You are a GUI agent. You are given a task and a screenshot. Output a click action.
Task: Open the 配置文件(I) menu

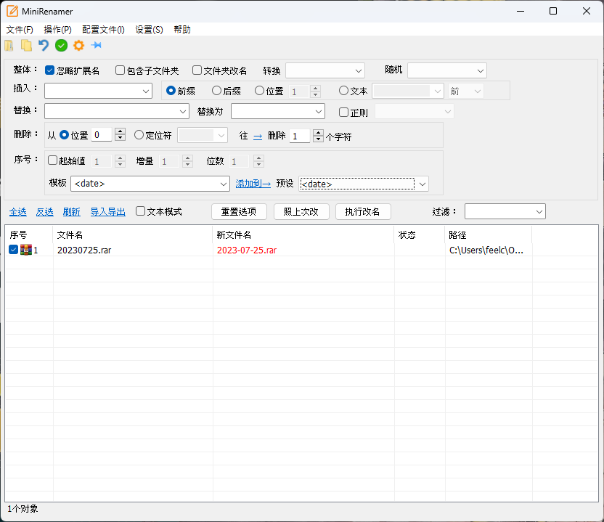[103, 30]
